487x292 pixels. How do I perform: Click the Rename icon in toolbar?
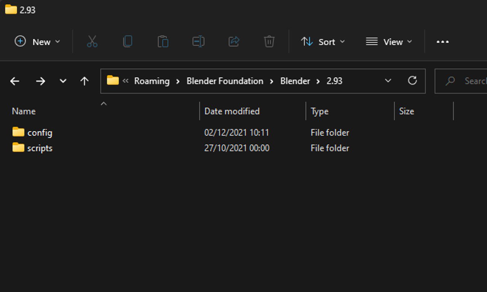(198, 41)
